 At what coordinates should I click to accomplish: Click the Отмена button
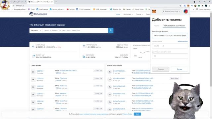(x=161, y=69)
